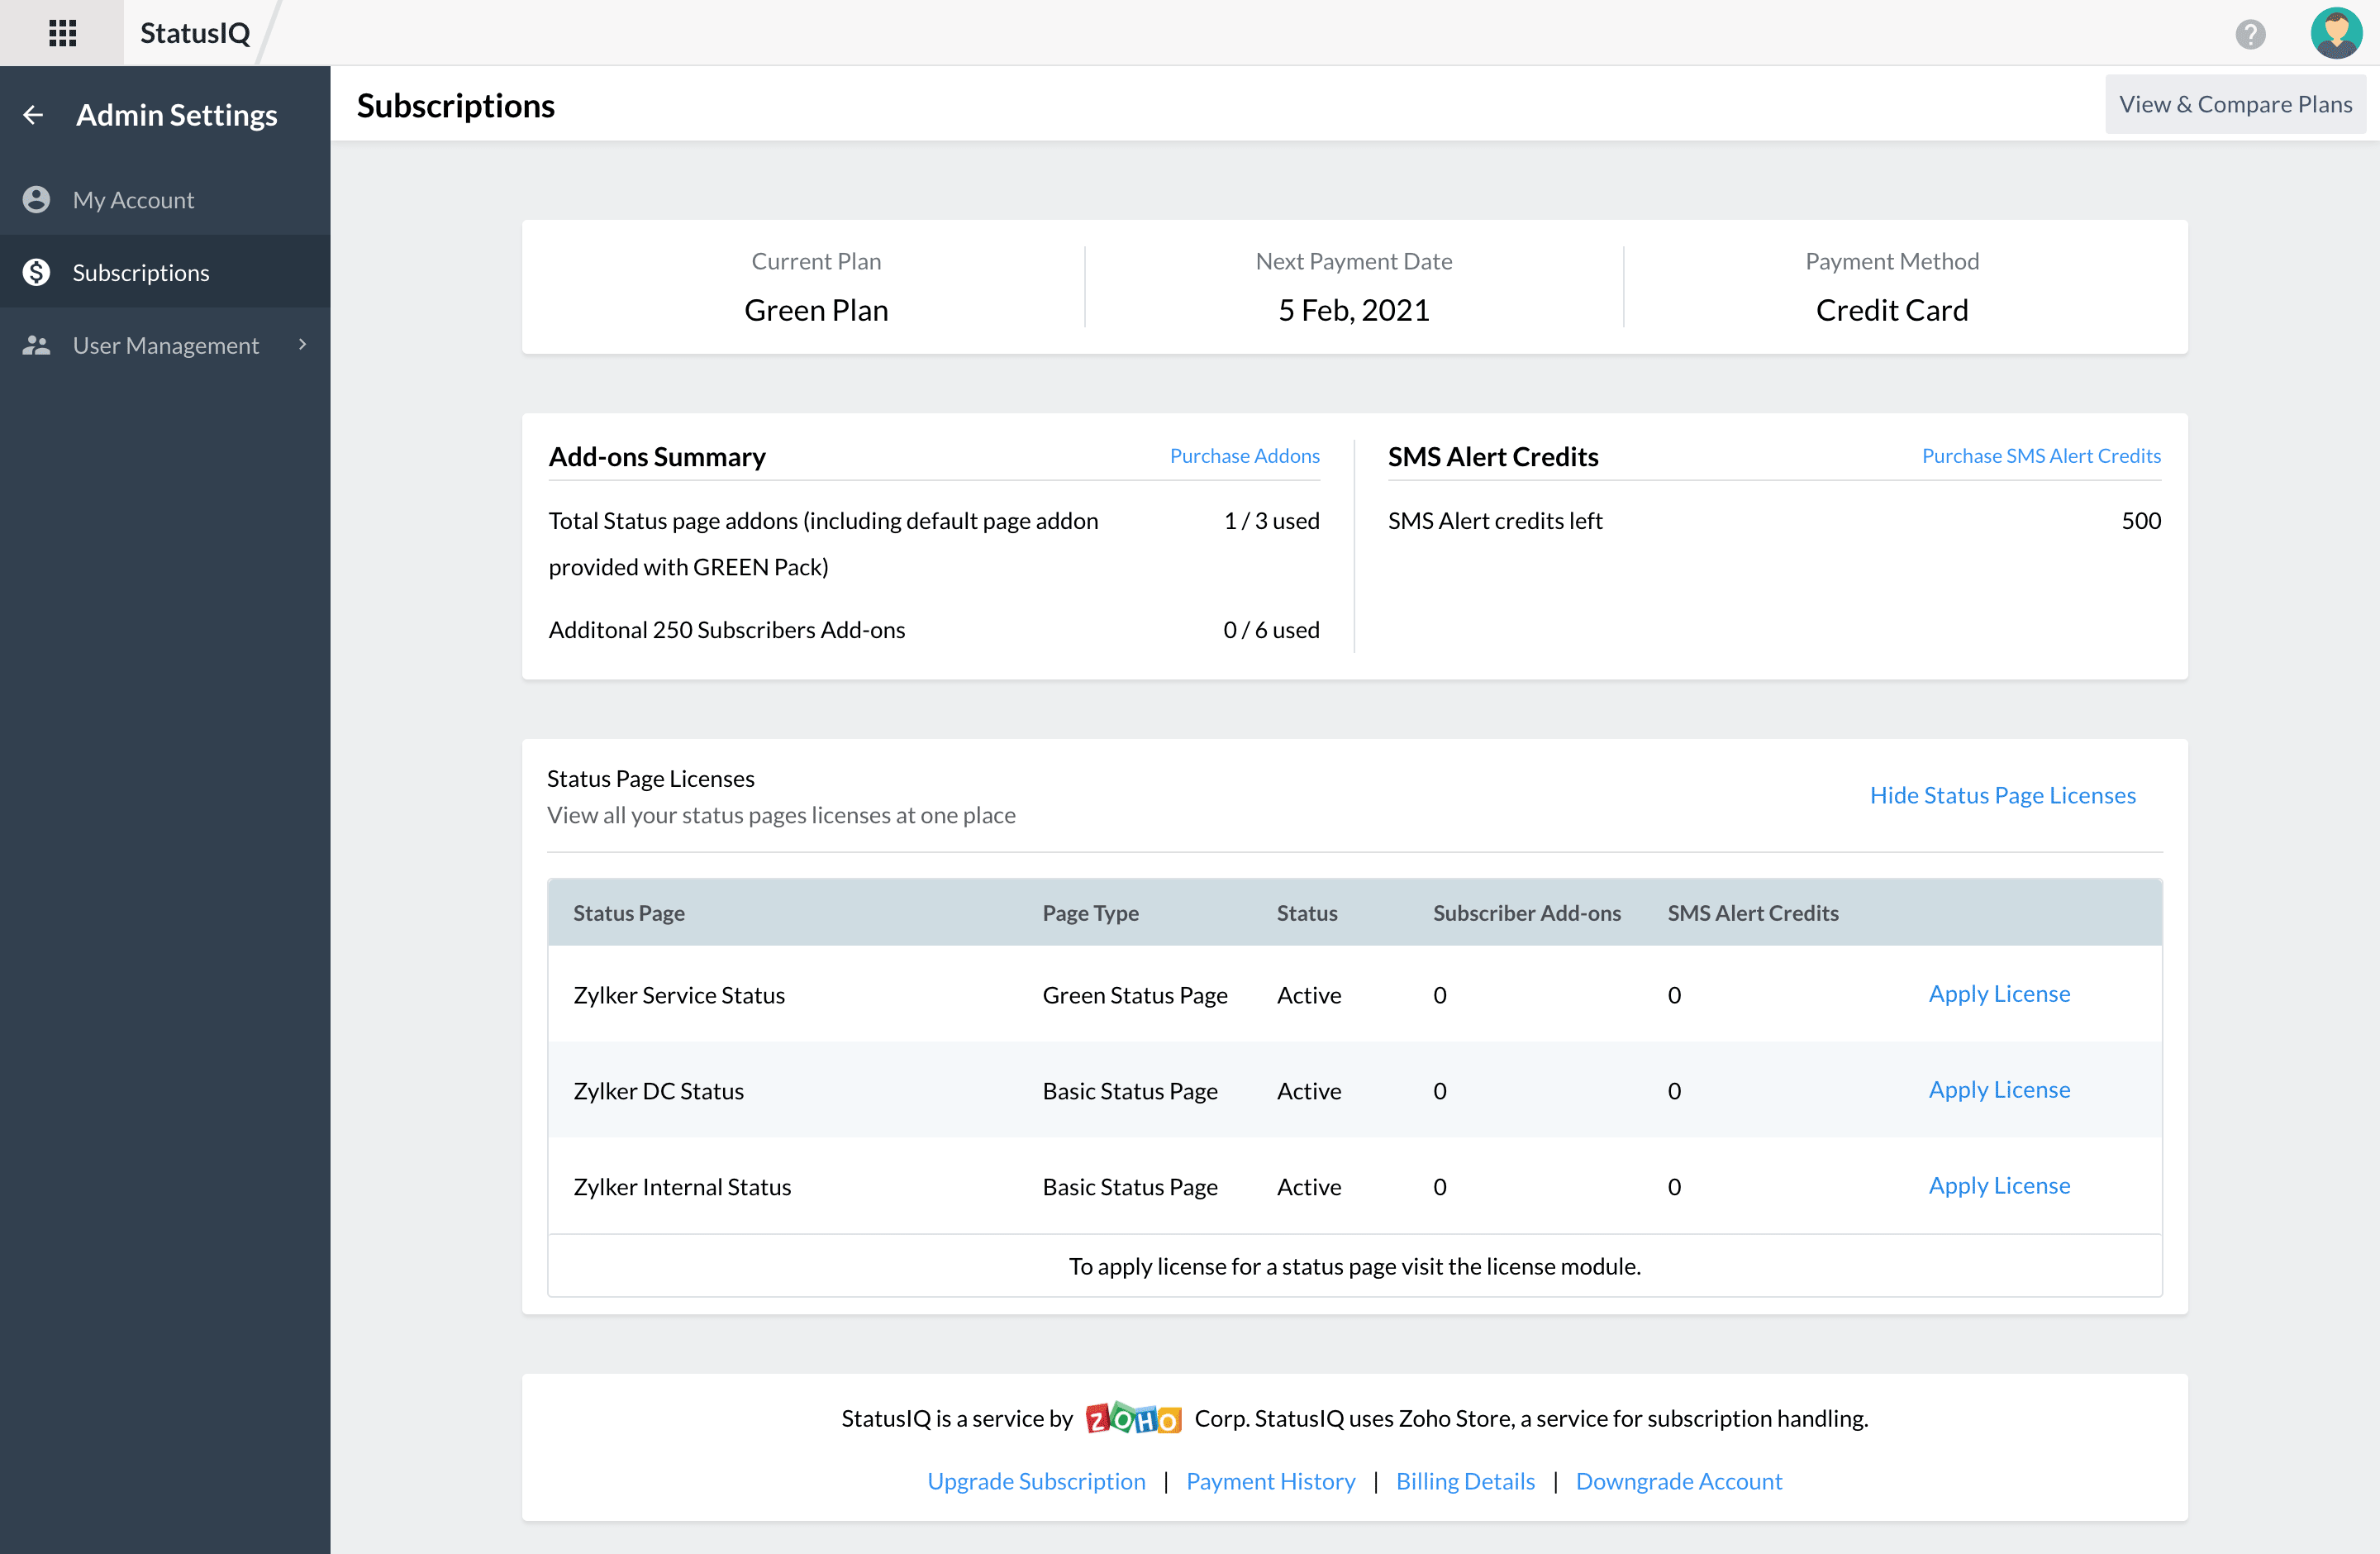This screenshot has height=1554, width=2380.
Task: Apply License for Zylker Service Status
Action: tap(1998, 994)
